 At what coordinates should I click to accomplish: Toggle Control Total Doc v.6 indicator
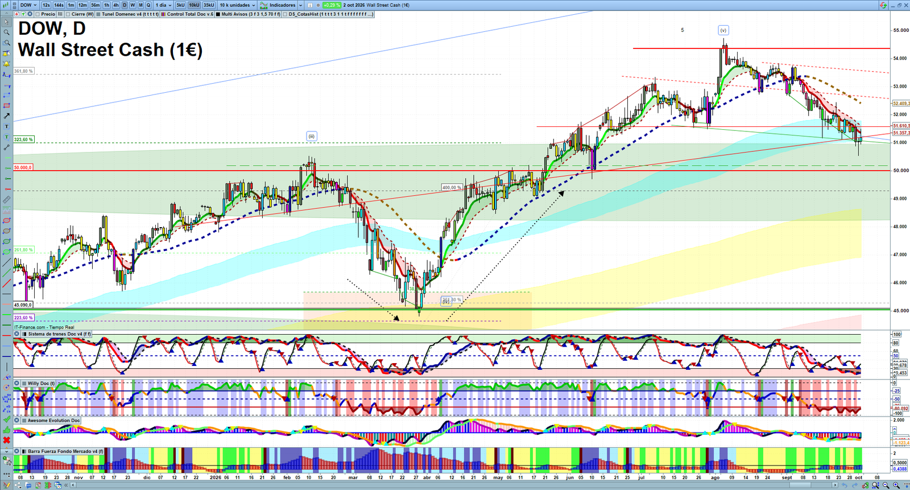tap(163, 14)
